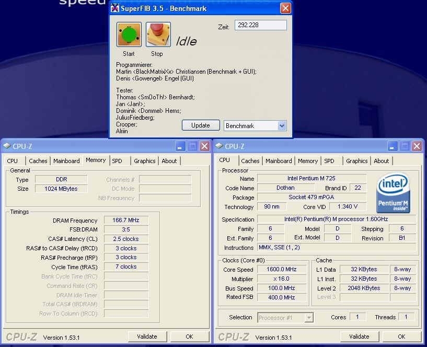Click left CPU-Z window title icon
Viewport: 427px width, 347px height.
pyautogui.click(x=7, y=146)
